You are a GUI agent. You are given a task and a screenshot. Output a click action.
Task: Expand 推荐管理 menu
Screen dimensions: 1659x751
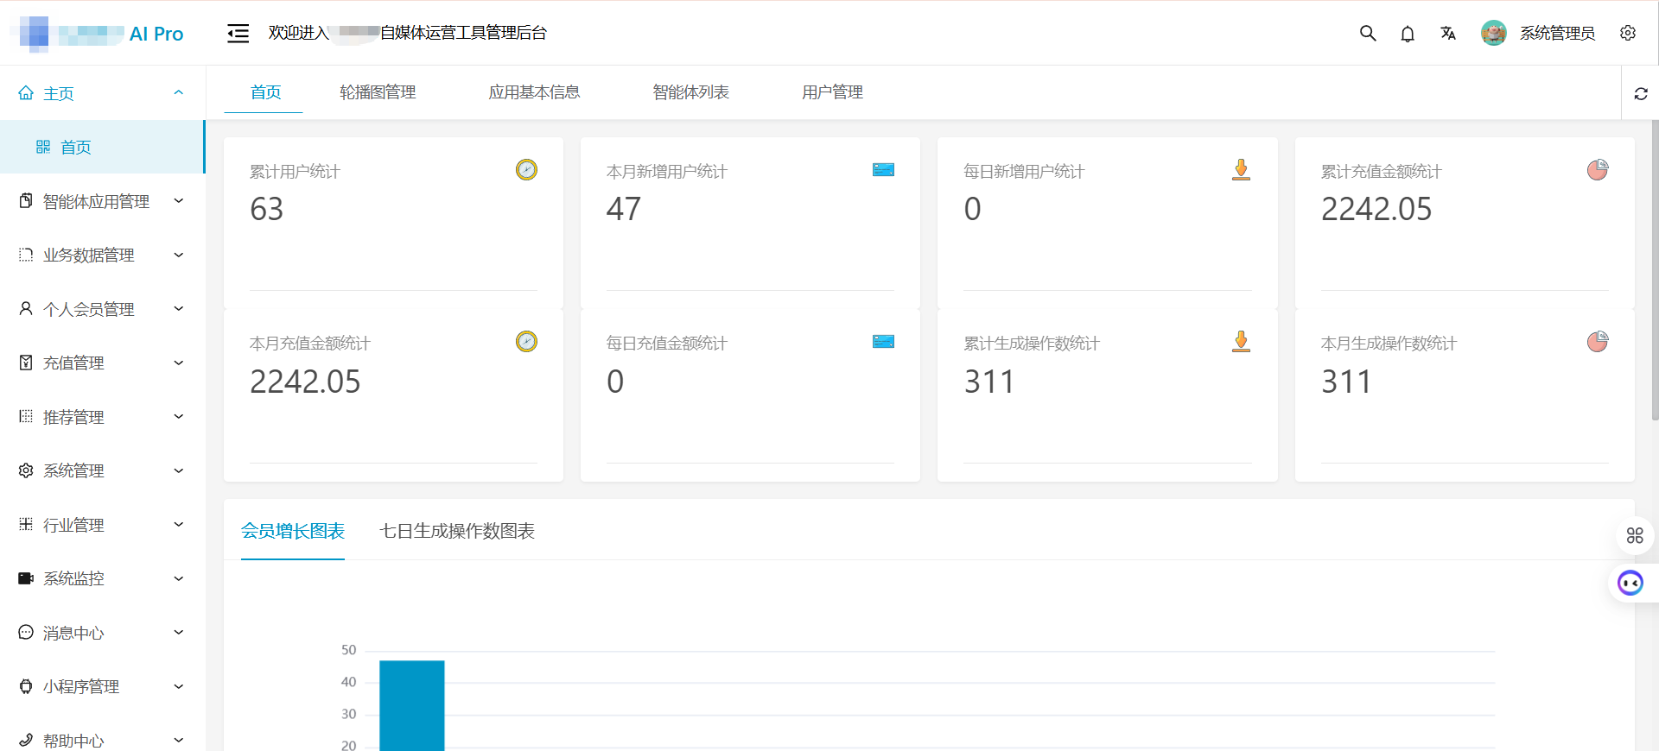point(179,416)
